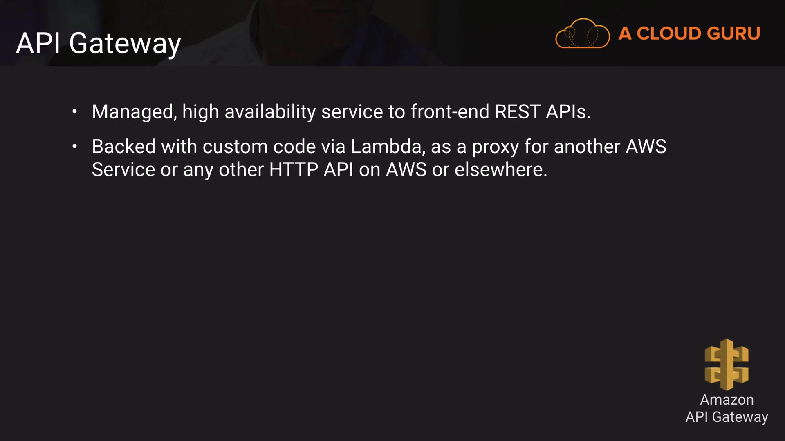Image resolution: width=785 pixels, height=441 pixels.
Task: Click the bullet dot before Backed
Action: click(74, 146)
